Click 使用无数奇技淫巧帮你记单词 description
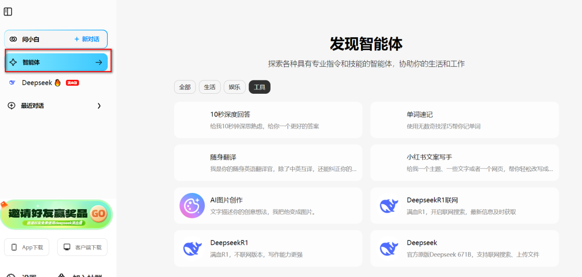The image size is (582, 277). coord(444,126)
